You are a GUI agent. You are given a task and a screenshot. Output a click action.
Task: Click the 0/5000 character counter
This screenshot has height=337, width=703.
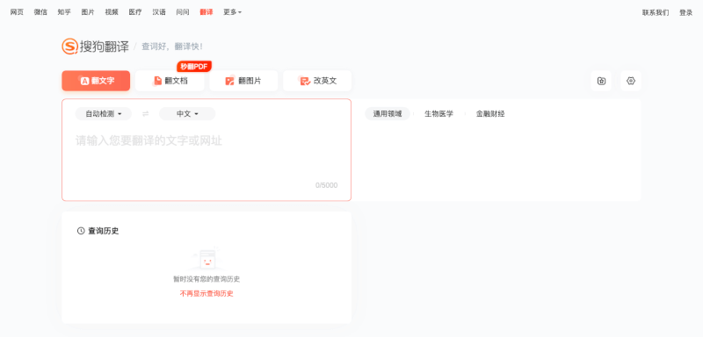click(x=326, y=185)
